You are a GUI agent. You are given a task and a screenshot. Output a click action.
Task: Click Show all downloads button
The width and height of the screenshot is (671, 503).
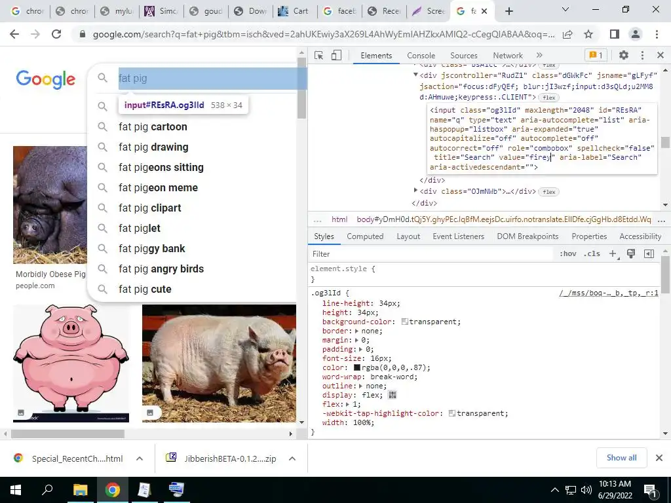(621, 458)
